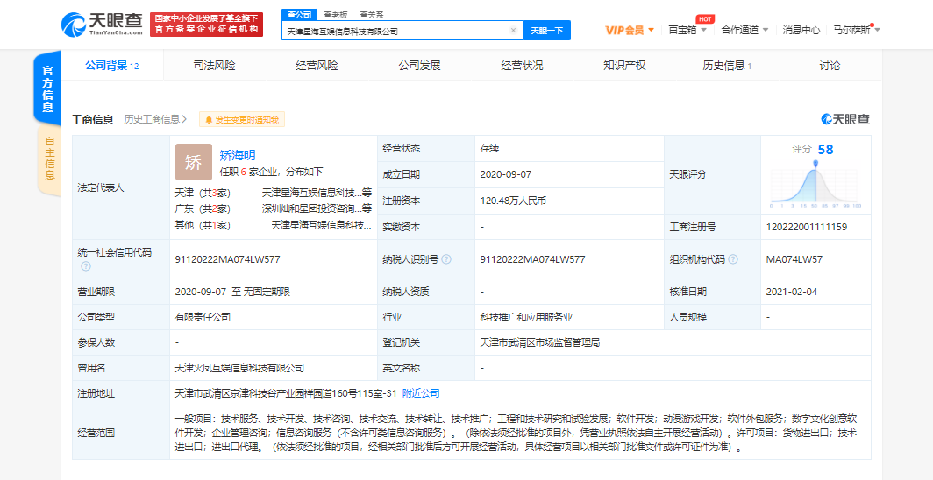Click the 有限责任公司 company type cell
This screenshot has width=933, height=480.
(x=203, y=317)
